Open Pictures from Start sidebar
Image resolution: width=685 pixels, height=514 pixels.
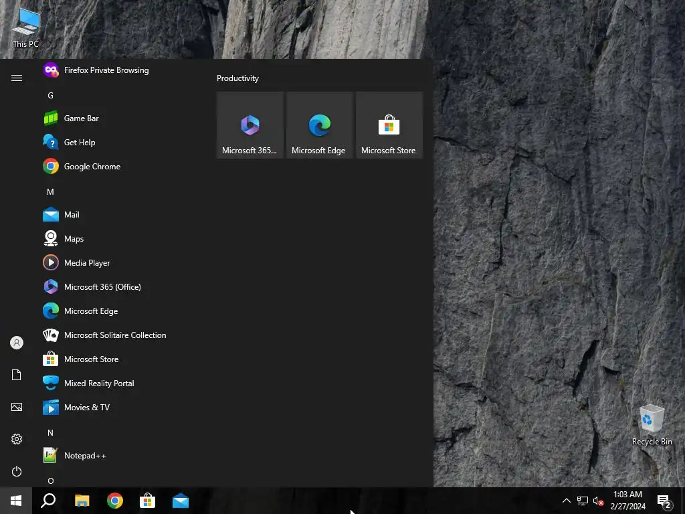click(x=17, y=407)
